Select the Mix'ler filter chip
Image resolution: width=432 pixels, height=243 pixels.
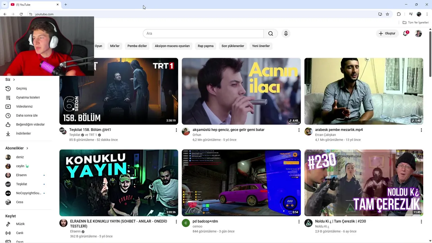(115, 46)
